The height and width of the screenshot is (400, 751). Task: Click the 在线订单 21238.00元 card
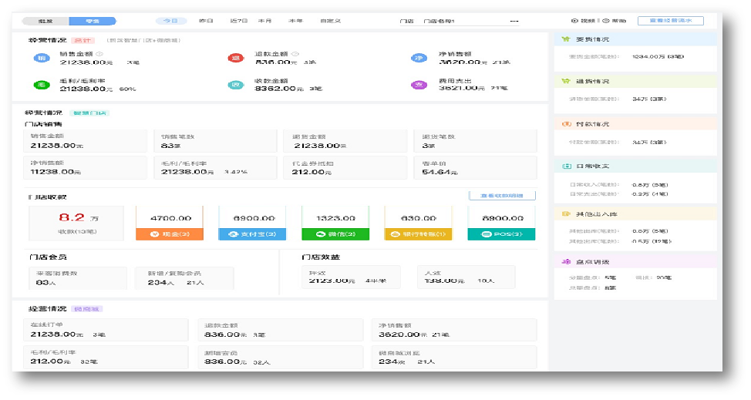point(106,330)
